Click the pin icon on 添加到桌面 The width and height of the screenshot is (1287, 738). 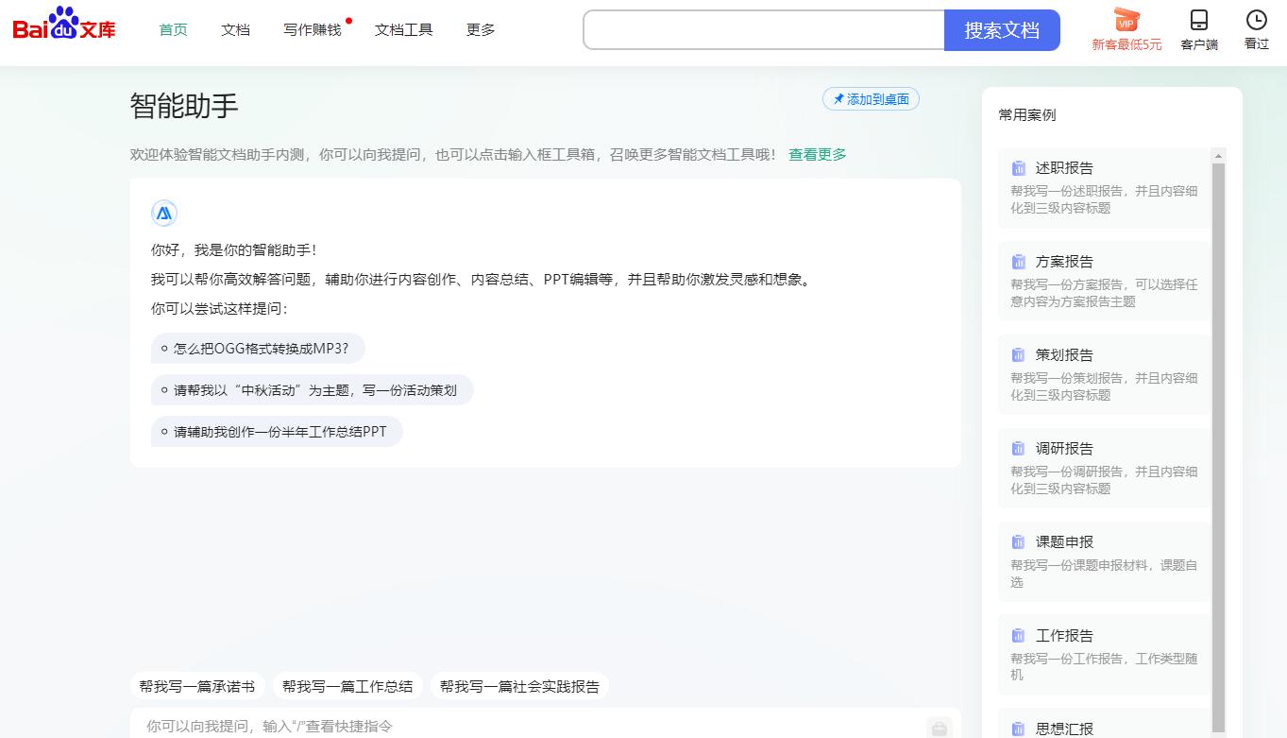click(x=837, y=98)
